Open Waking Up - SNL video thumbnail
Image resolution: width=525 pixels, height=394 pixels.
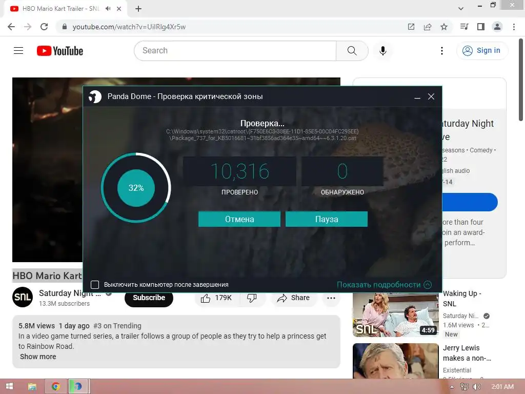click(x=395, y=314)
